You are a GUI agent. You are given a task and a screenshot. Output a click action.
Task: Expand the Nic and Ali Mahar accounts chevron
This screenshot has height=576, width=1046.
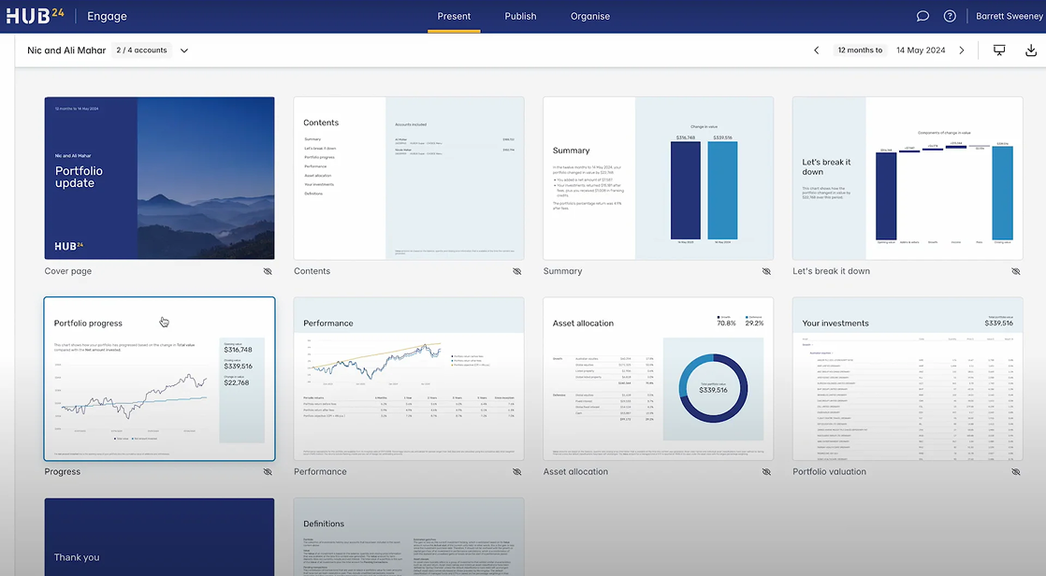pyautogui.click(x=184, y=50)
